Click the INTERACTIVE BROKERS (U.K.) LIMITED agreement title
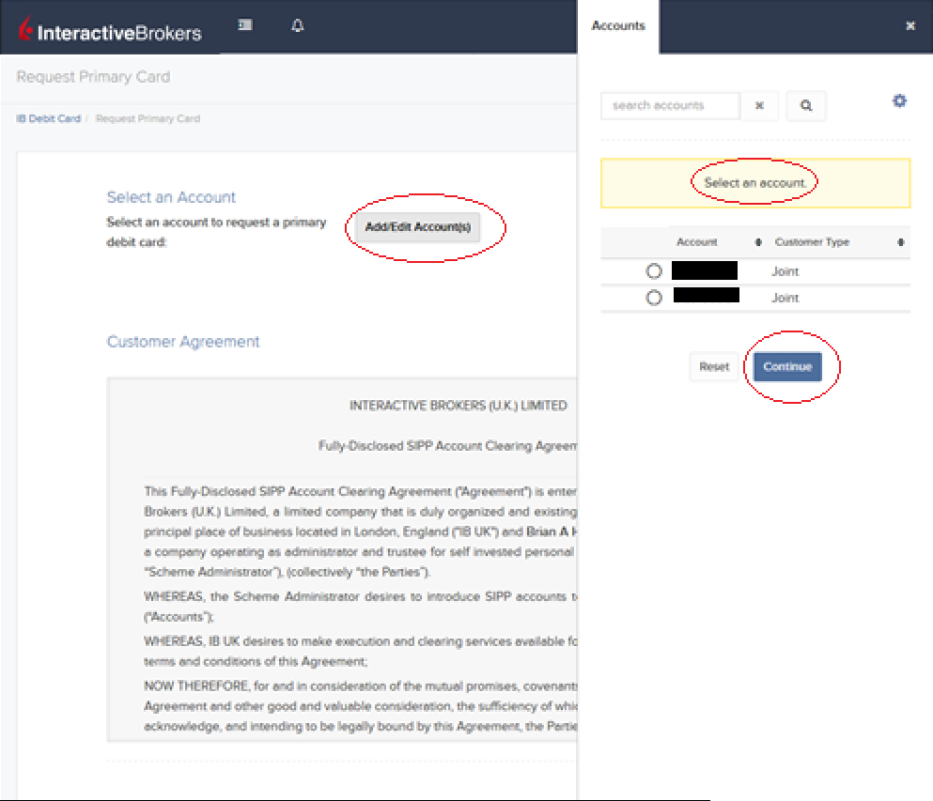The image size is (933, 801). coord(459,406)
